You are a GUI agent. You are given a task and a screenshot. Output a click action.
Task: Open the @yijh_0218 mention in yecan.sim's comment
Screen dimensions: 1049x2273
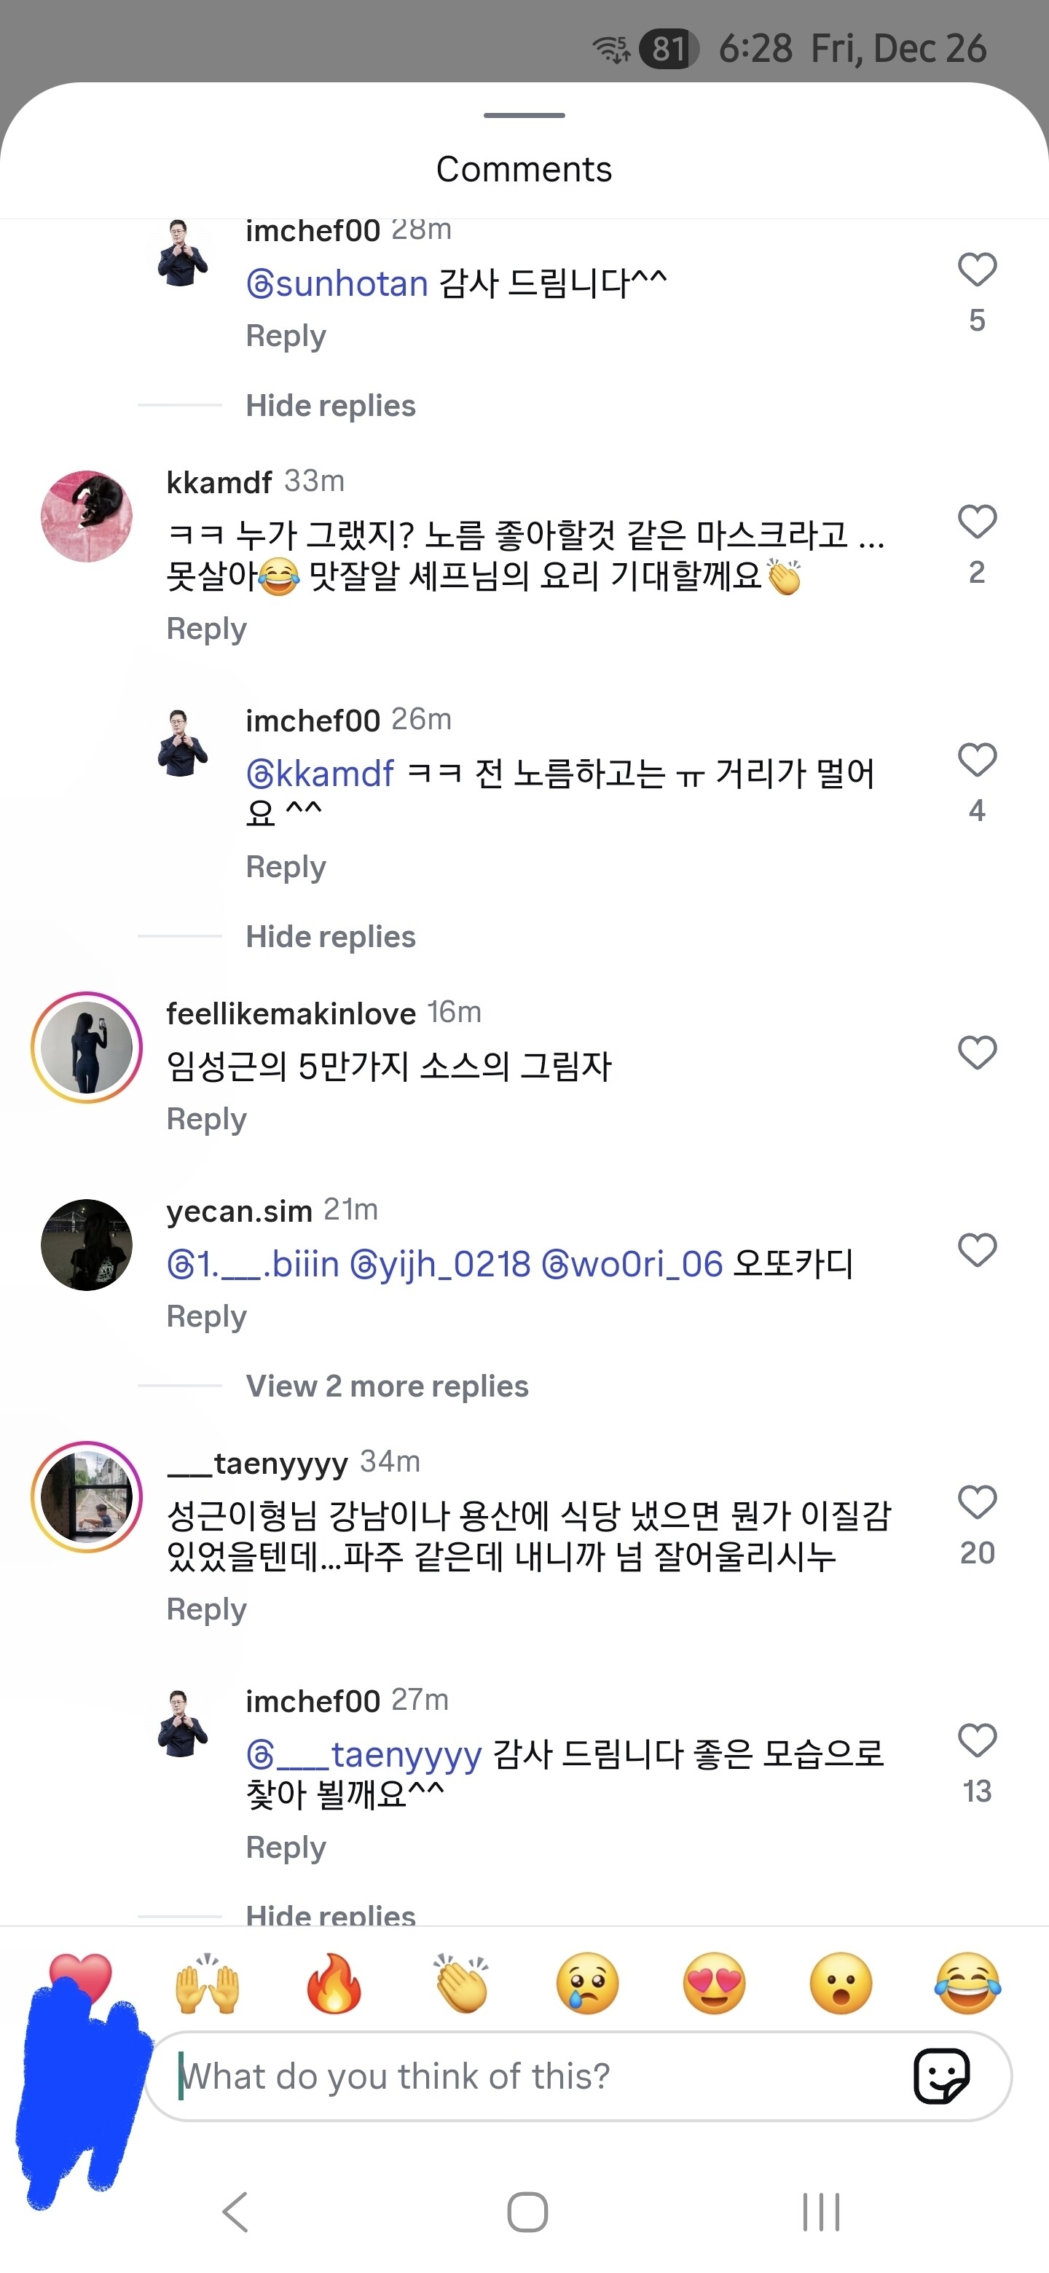pyautogui.click(x=440, y=1265)
